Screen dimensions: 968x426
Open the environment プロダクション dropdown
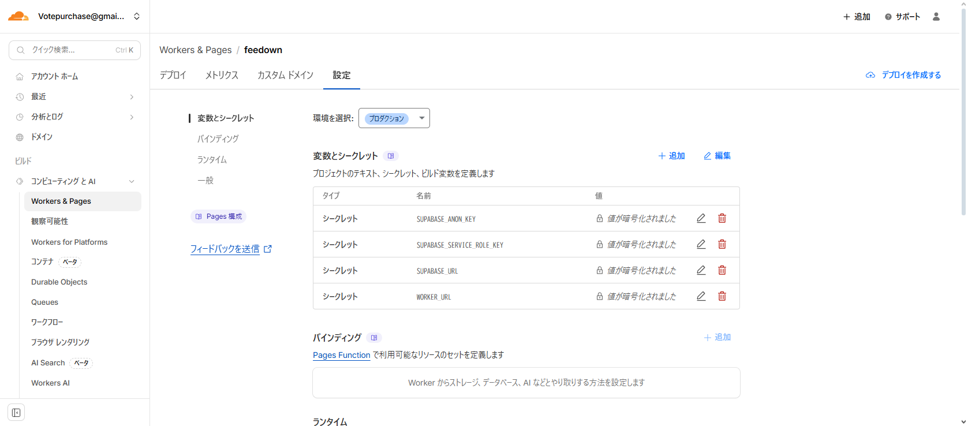click(394, 118)
